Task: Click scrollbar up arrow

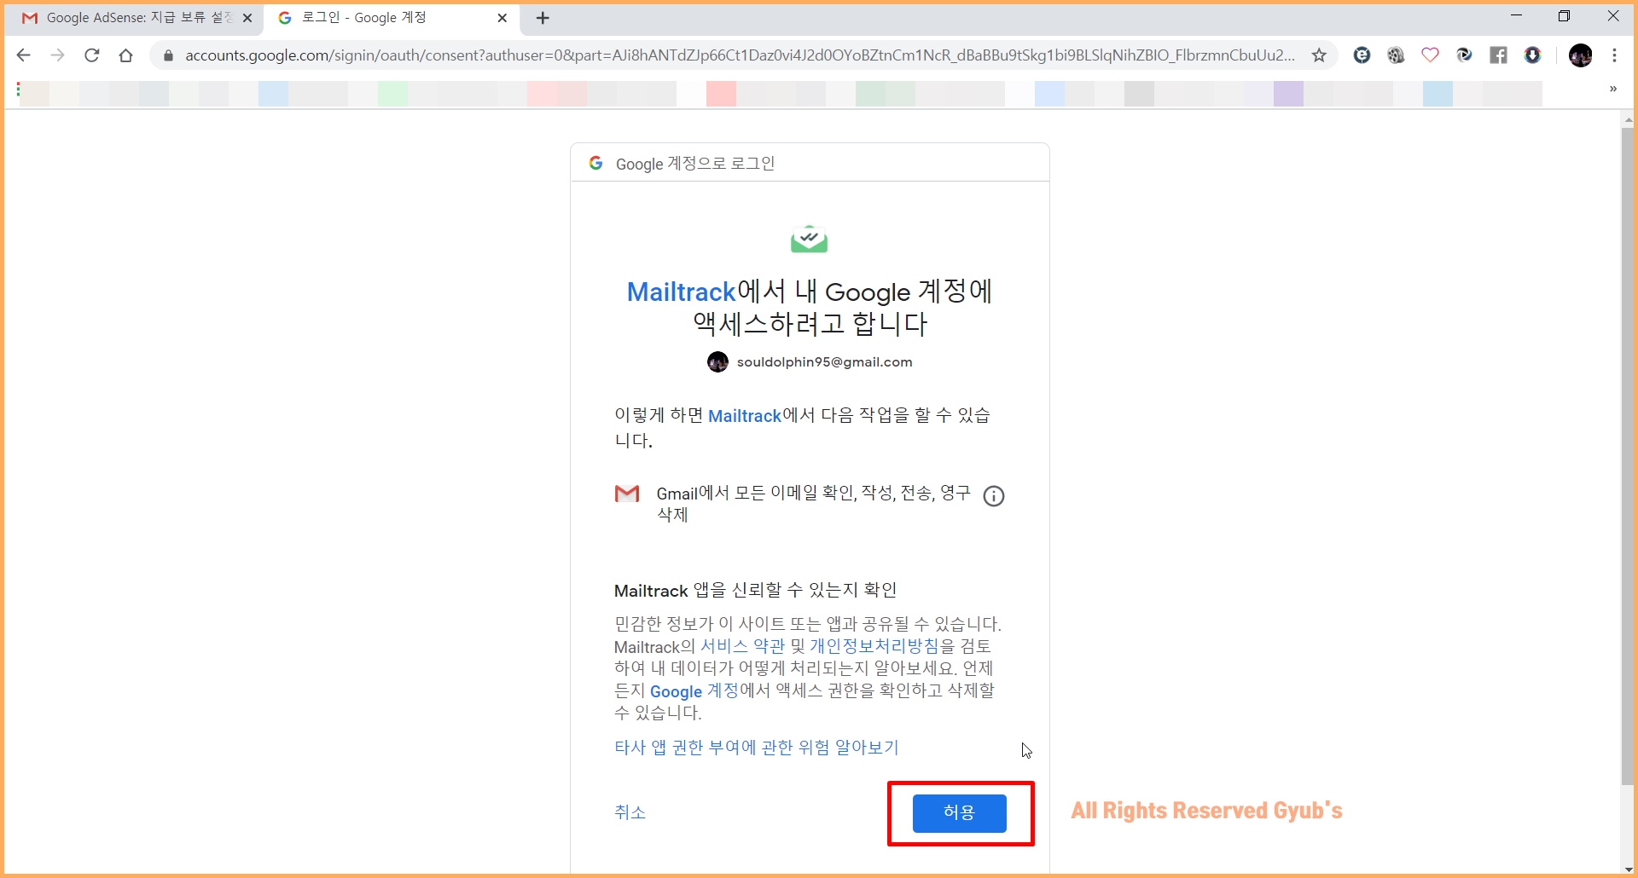Action: pyautogui.click(x=1628, y=120)
